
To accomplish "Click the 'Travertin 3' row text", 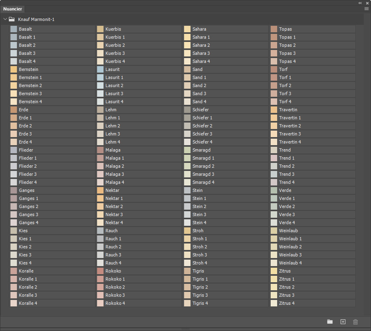I will pyautogui.click(x=290, y=134).
